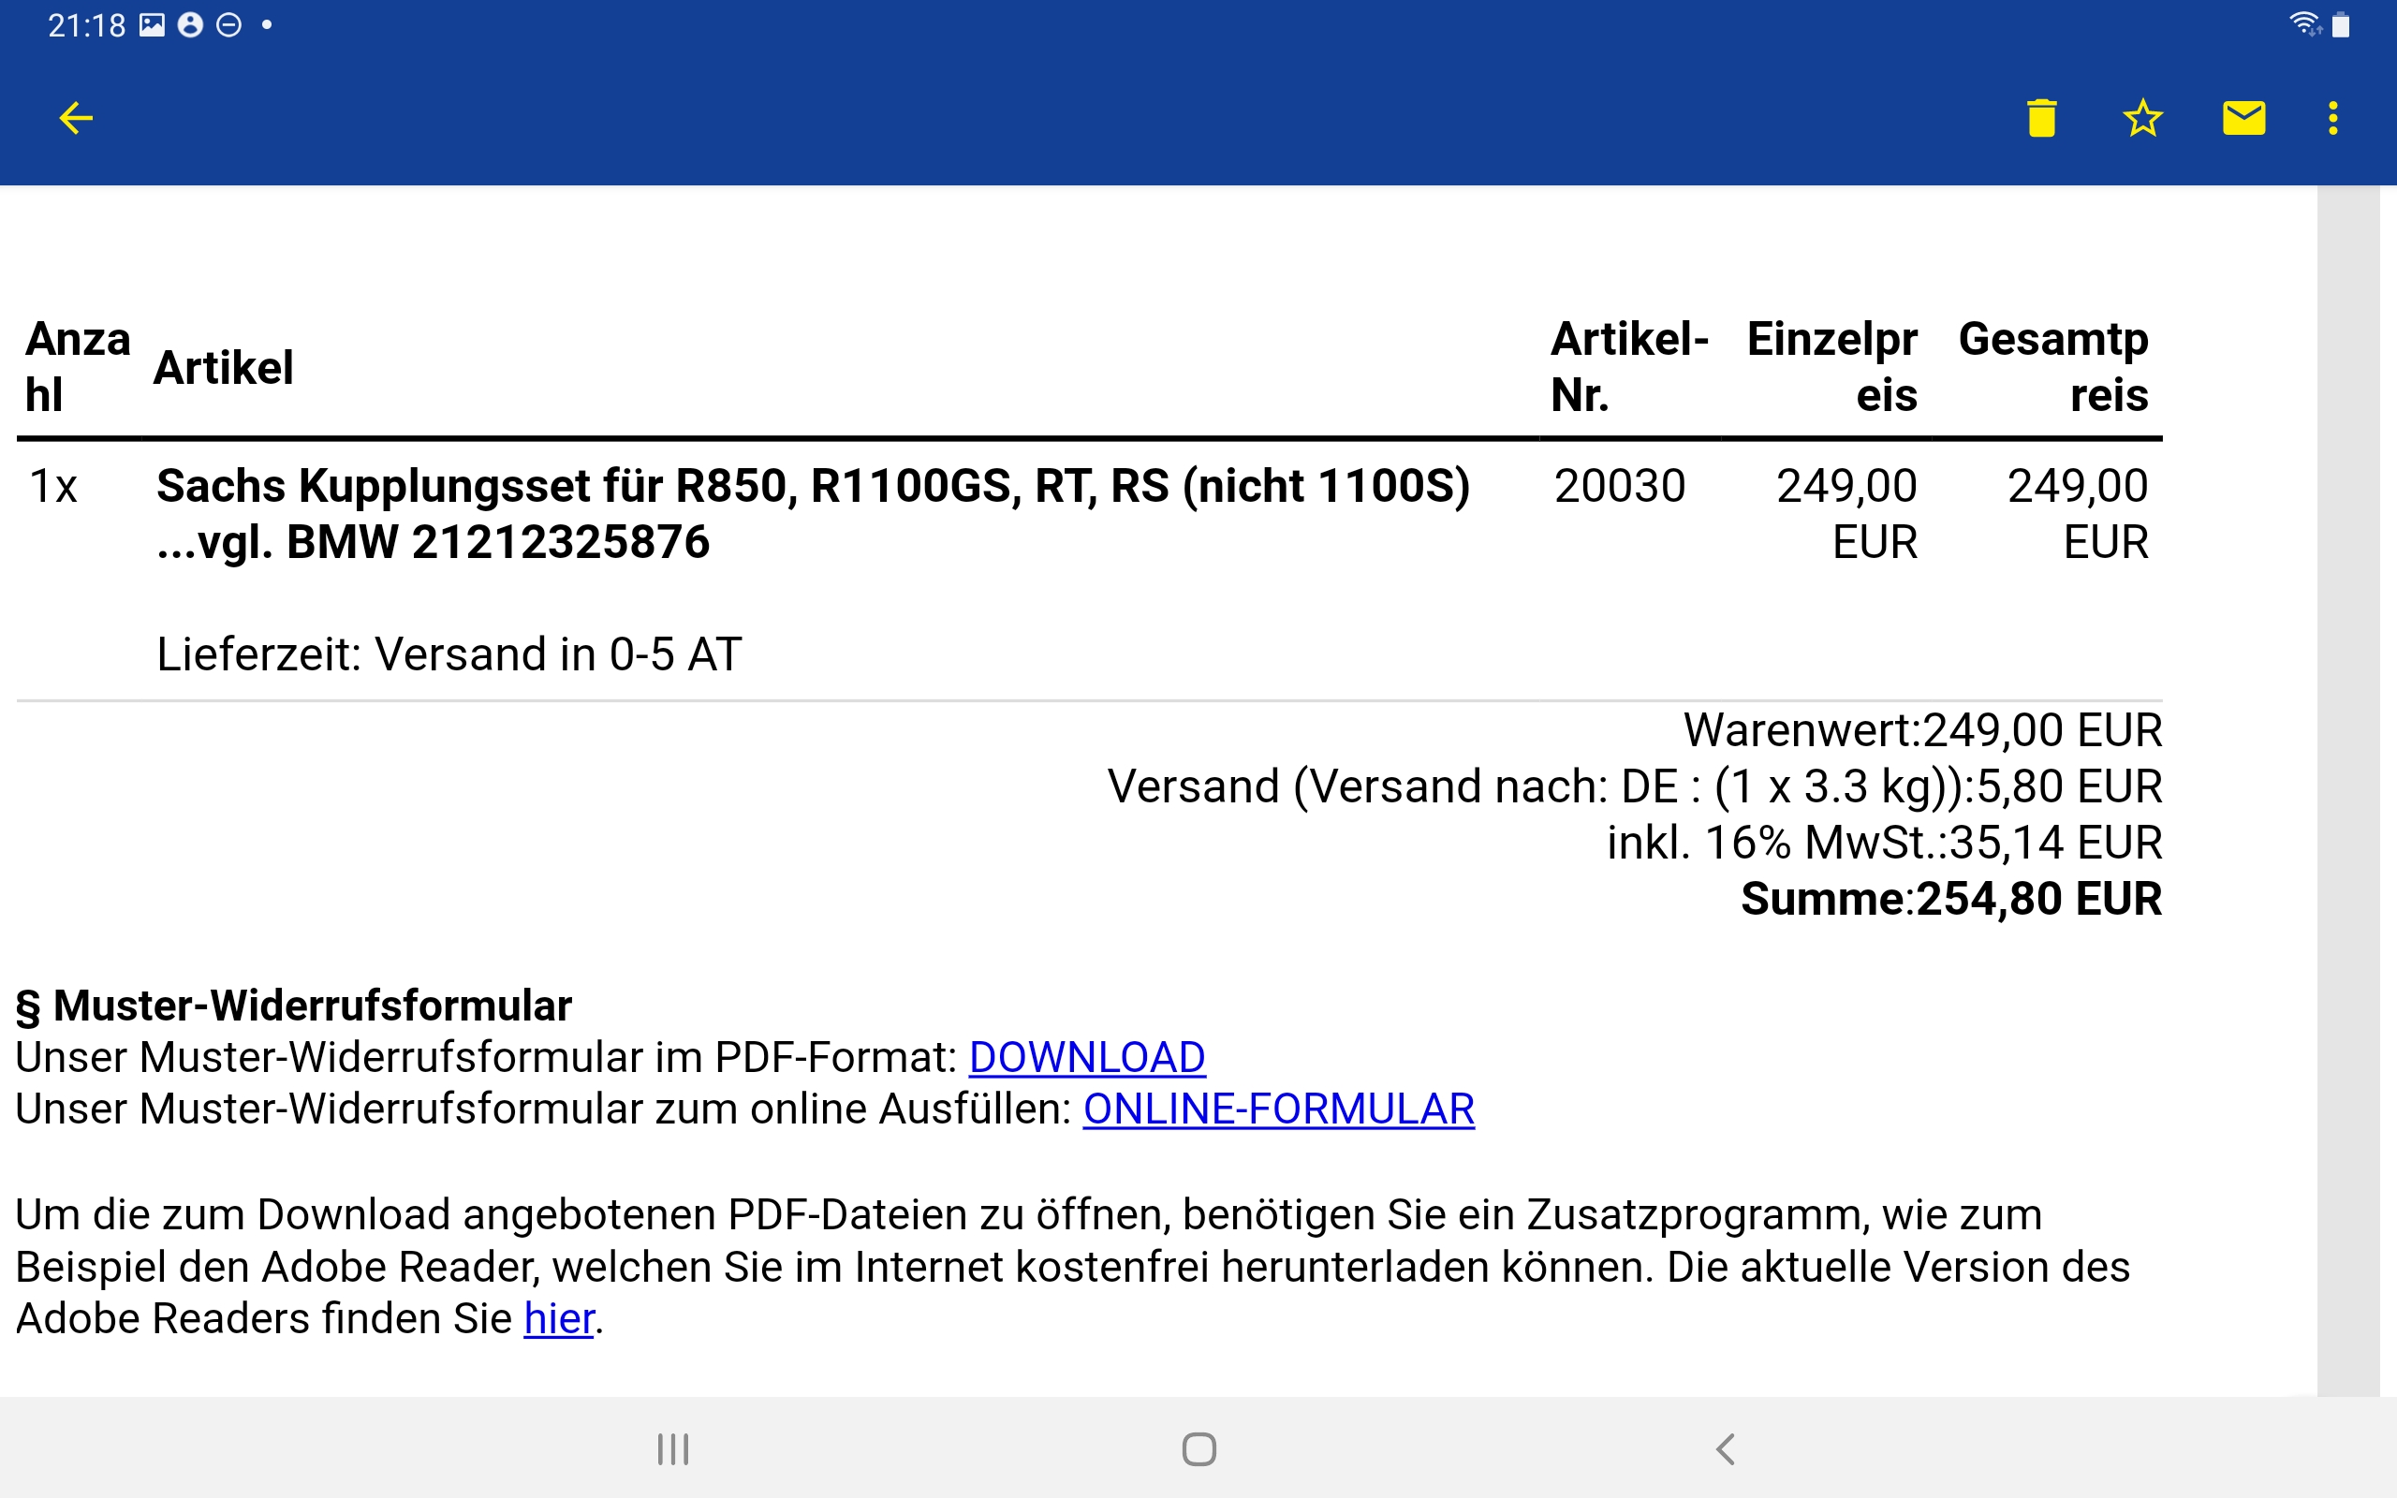Click the gray vertical scrollbar track

click(2347, 790)
